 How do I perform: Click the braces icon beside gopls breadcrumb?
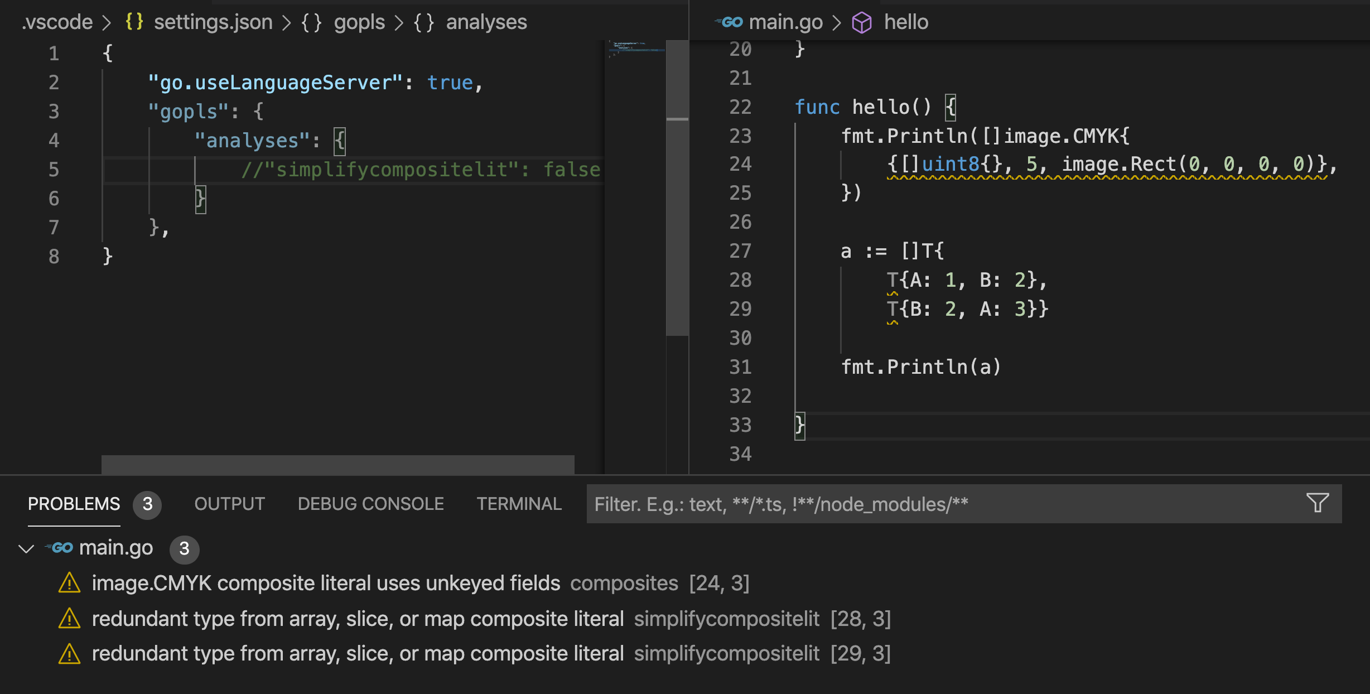pyautogui.click(x=311, y=23)
